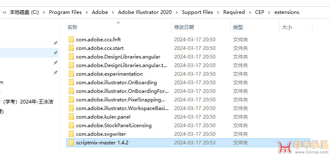The width and height of the screenshot is (330, 155).
Task: Open hidden path levels via the double-chevron
Action: pos(4,12)
